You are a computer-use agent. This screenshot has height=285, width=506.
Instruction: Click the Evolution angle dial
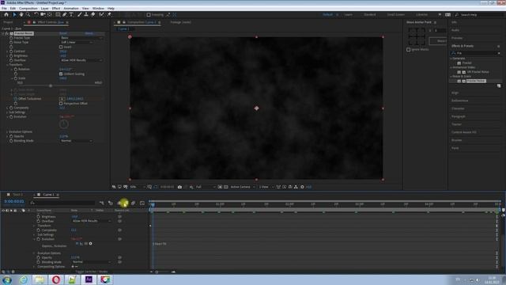64,124
